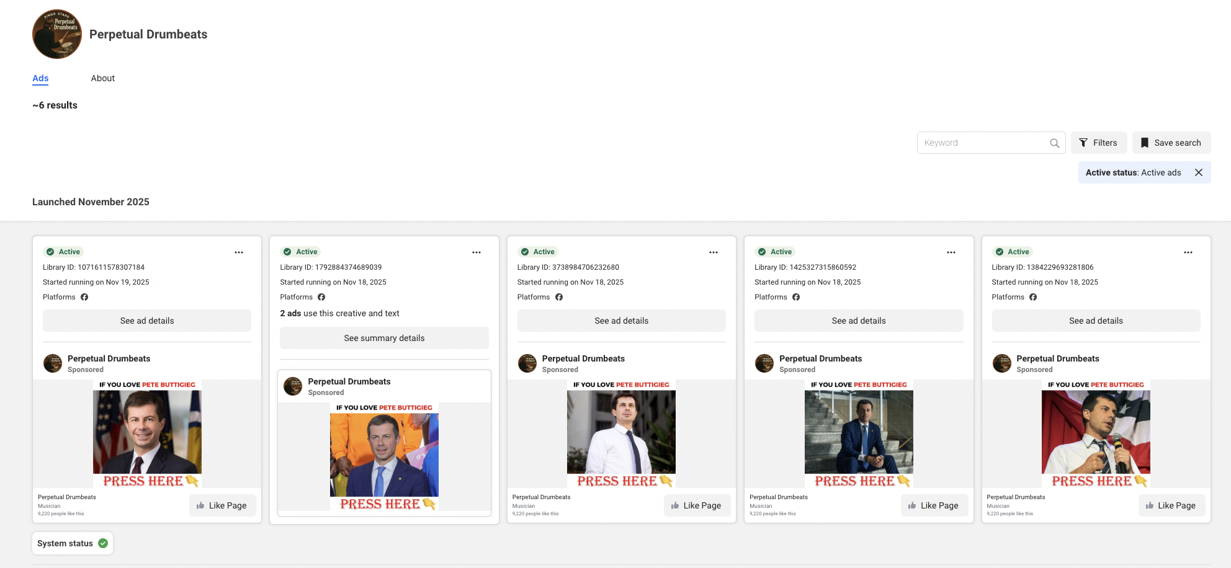The image size is (1231, 568).
Task: Click advertiser avatar on ad 1425327315860592
Action: [x=764, y=363]
